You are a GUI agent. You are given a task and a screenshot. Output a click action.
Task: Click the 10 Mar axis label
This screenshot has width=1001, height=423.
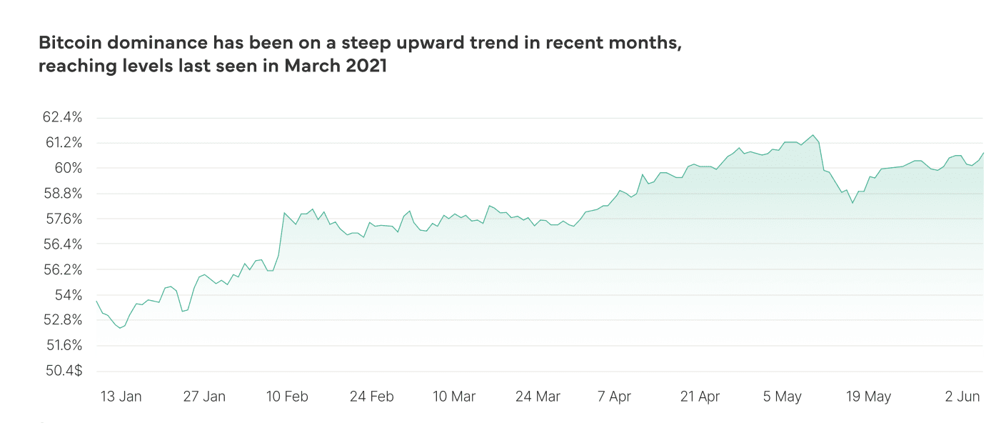tap(454, 397)
